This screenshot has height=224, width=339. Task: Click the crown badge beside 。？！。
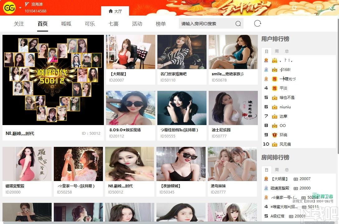(x=275, y=60)
